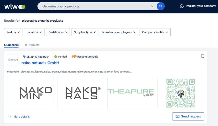The height and width of the screenshot is (126, 218).
Task: Click the green Verified checkmark icon
Action: tap(56, 56)
